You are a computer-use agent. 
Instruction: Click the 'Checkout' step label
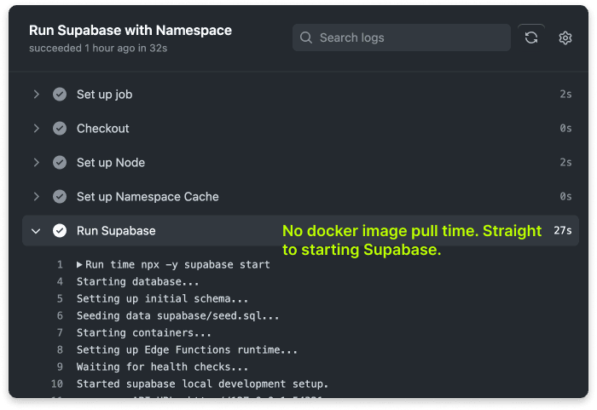[x=103, y=129]
